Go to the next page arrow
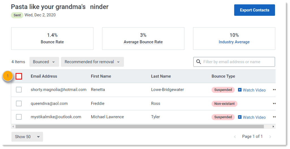290x149 pixels. point(270,137)
